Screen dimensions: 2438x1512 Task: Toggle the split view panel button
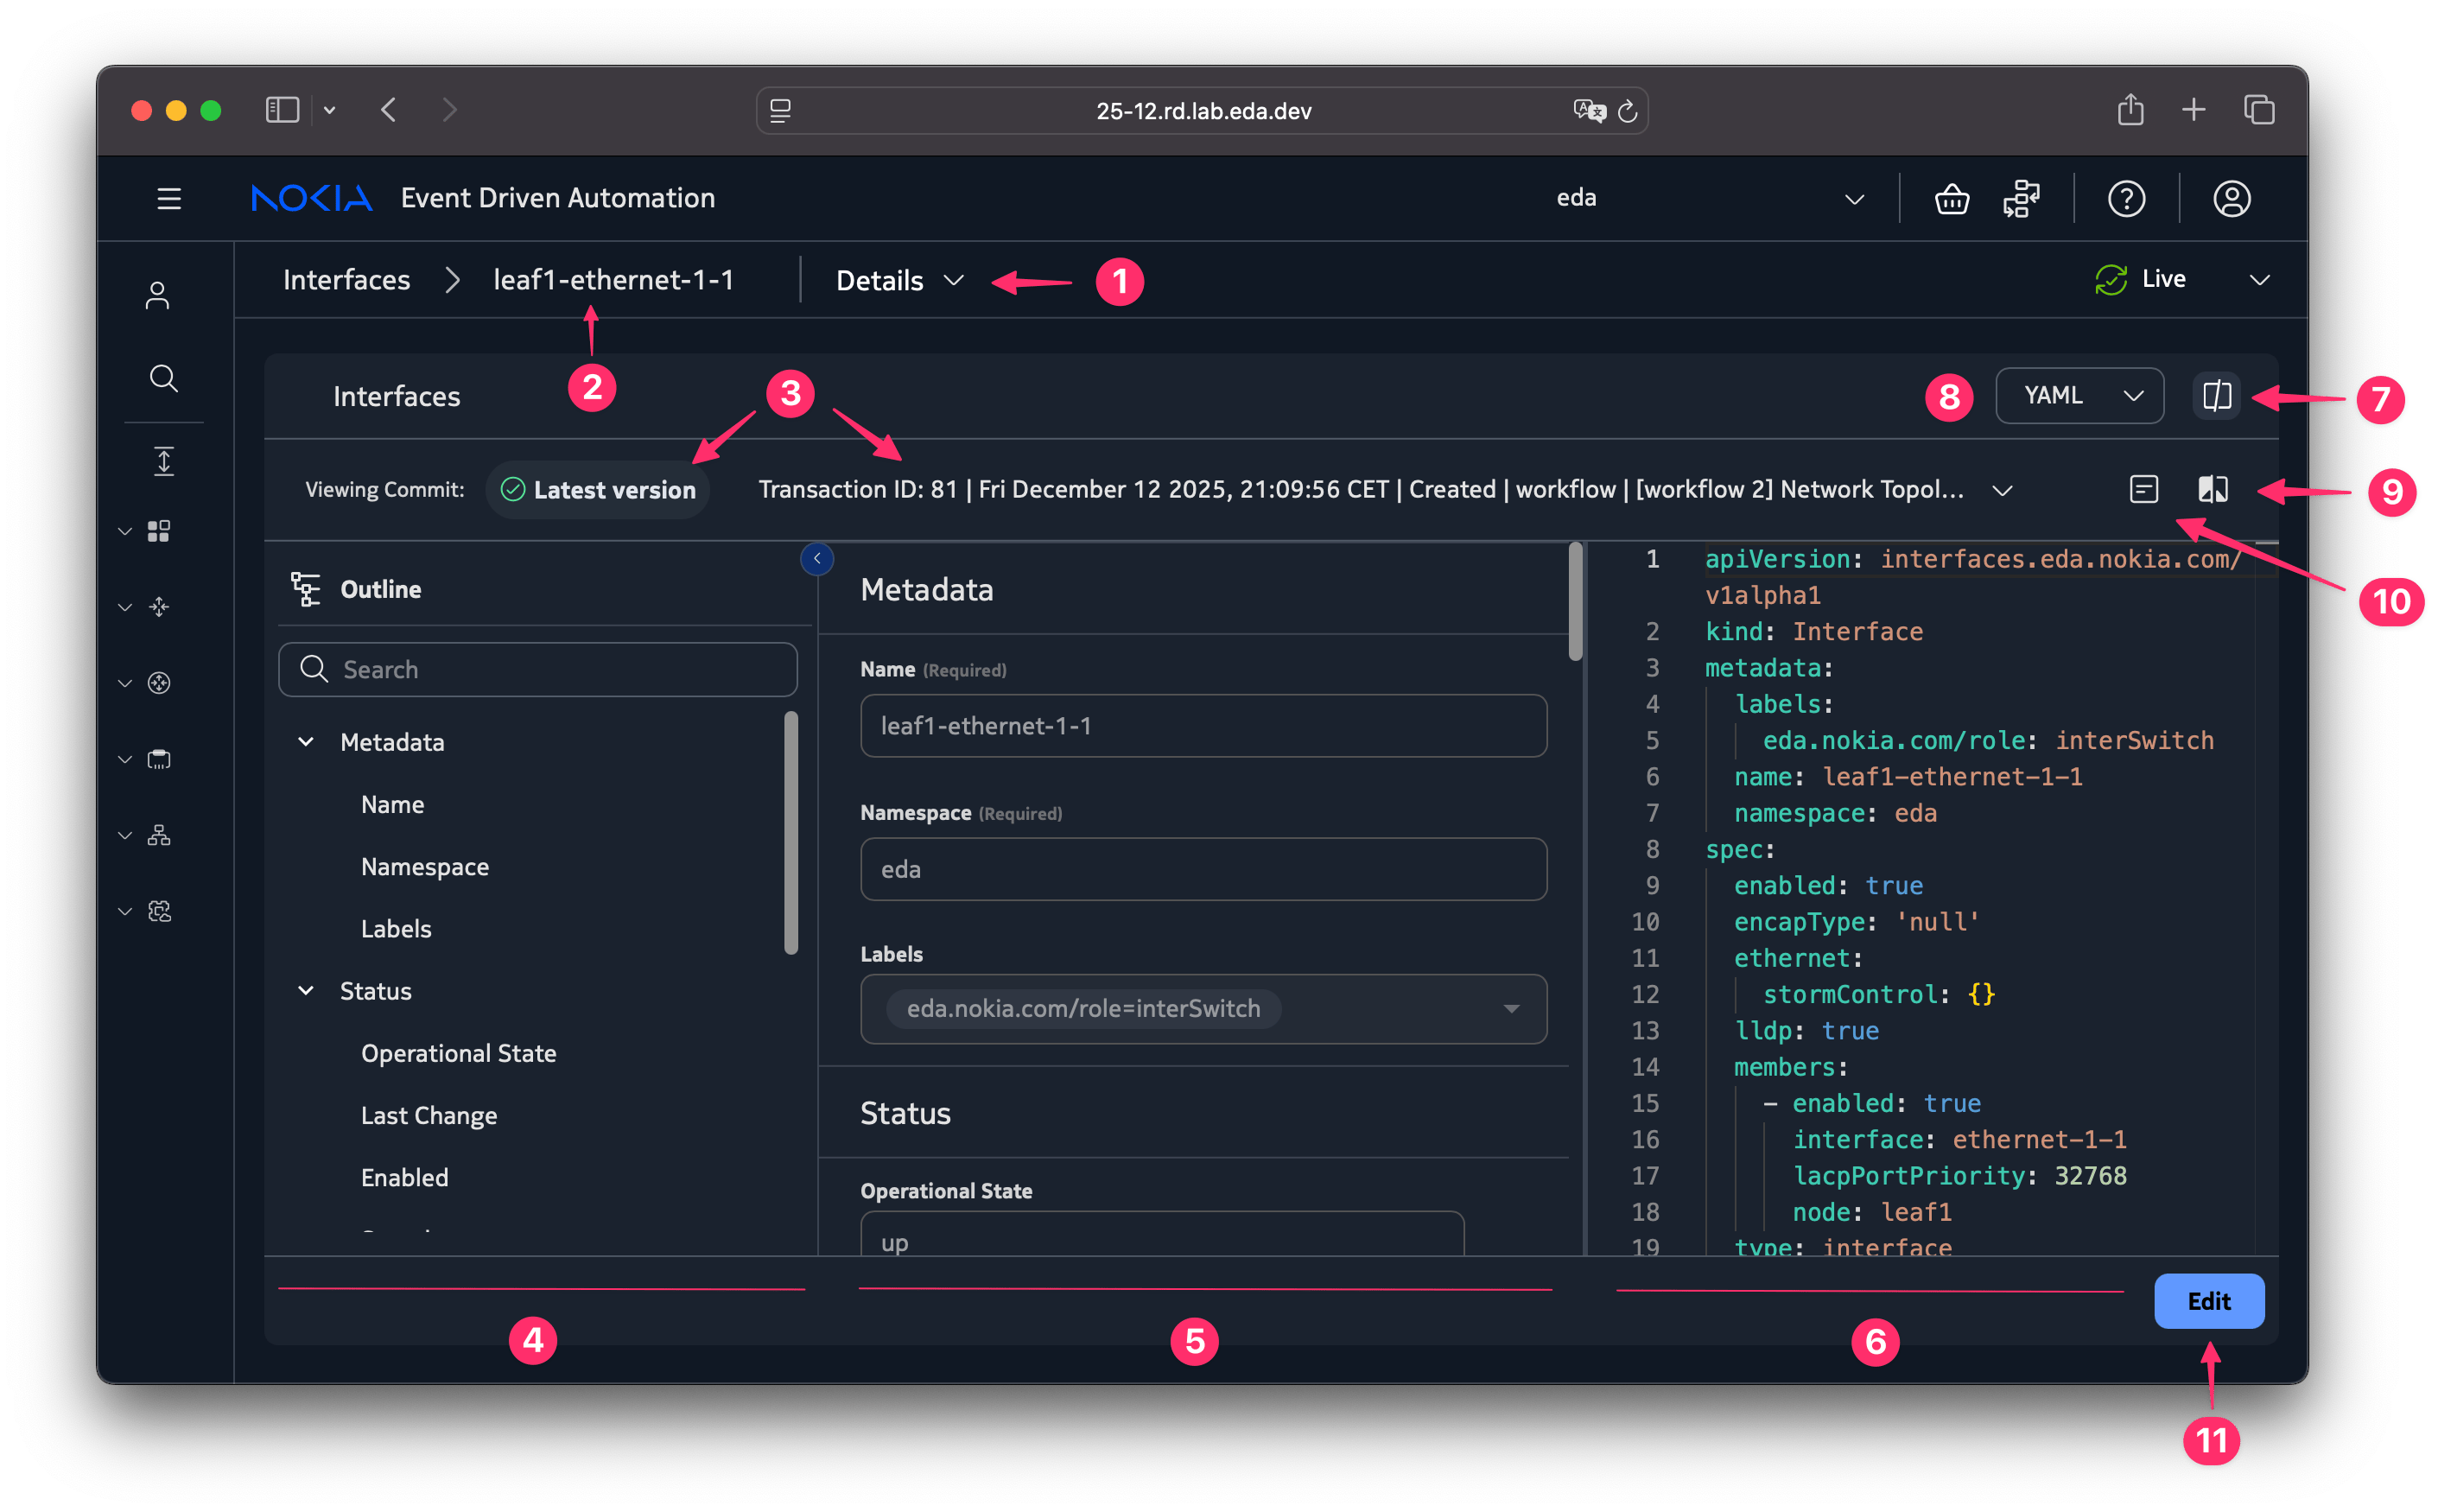coord(2216,396)
